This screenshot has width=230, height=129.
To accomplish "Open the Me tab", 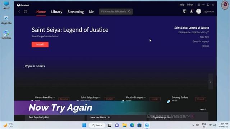I will coord(91,12).
